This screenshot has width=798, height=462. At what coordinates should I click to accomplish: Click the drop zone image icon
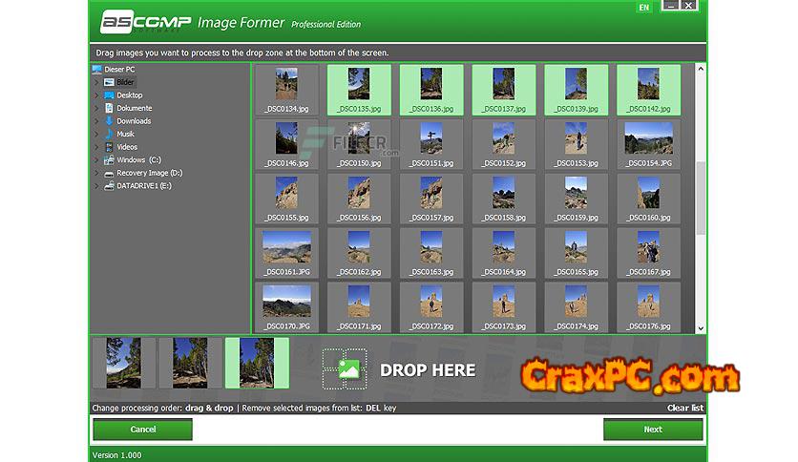click(x=348, y=369)
